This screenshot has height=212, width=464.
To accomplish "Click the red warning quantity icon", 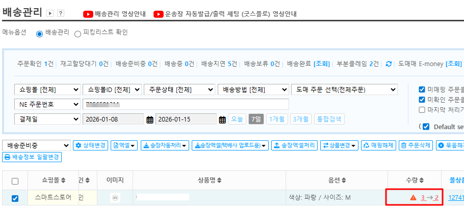I will 413,198.
